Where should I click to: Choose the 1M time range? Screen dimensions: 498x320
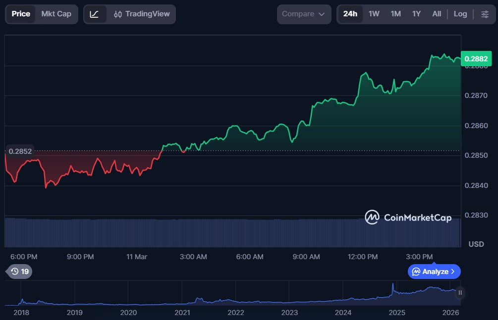pyautogui.click(x=395, y=14)
